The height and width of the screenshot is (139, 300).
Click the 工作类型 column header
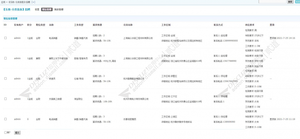pos(79,25)
